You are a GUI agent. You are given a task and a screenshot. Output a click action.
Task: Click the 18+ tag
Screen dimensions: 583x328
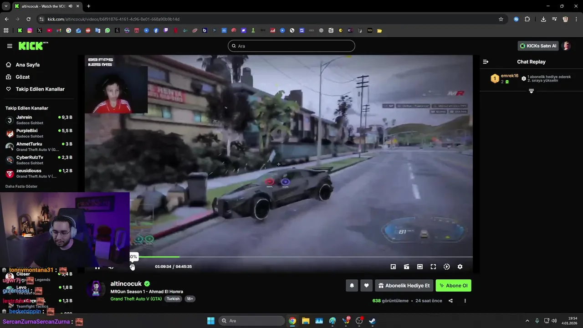coord(190,299)
